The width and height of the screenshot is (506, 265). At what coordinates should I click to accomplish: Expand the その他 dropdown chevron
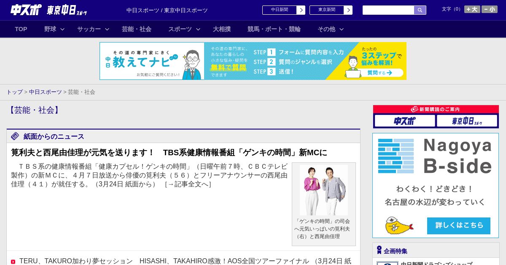342,29
